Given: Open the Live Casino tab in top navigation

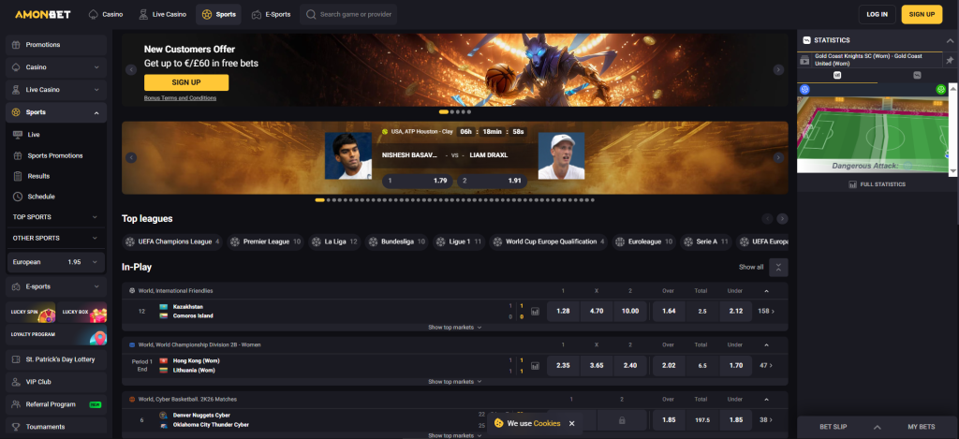Looking at the screenshot, I should [162, 15].
